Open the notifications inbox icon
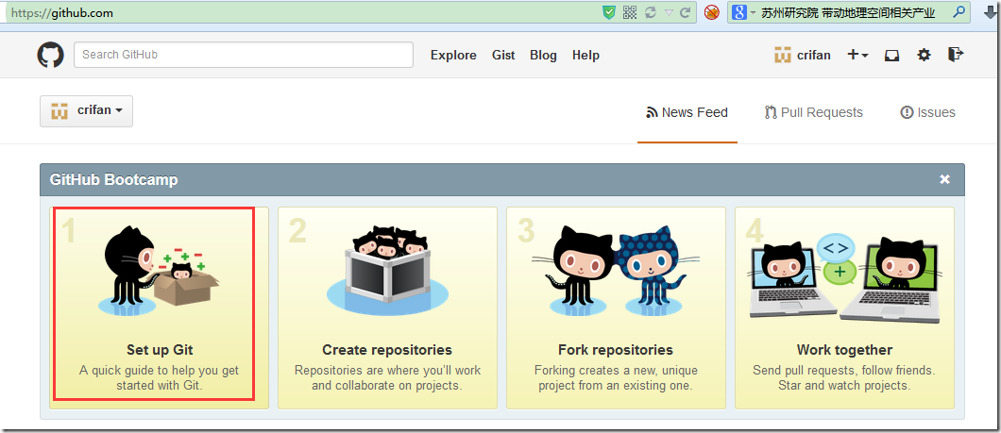Image resolution: width=1001 pixels, height=433 pixels. click(891, 55)
